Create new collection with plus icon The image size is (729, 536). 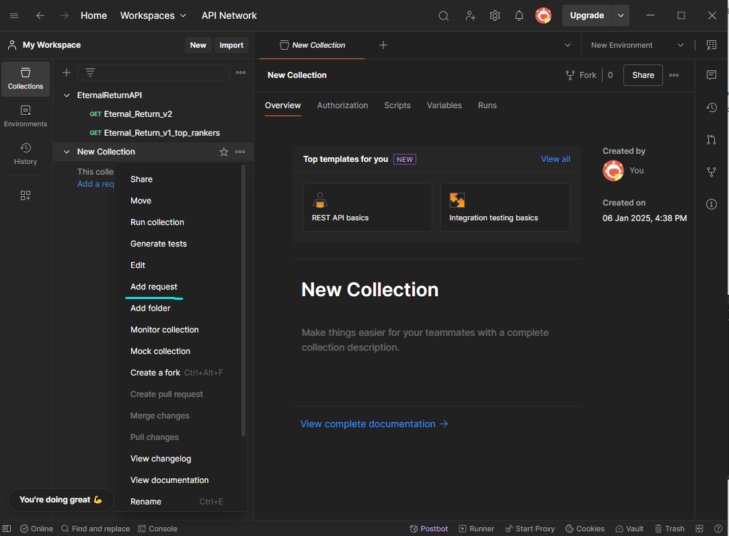(x=67, y=73)
